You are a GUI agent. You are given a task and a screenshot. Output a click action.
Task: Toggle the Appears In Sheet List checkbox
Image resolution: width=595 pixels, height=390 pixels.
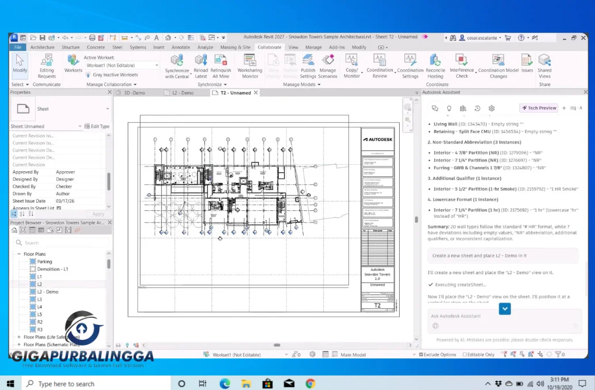coord(59,208)
